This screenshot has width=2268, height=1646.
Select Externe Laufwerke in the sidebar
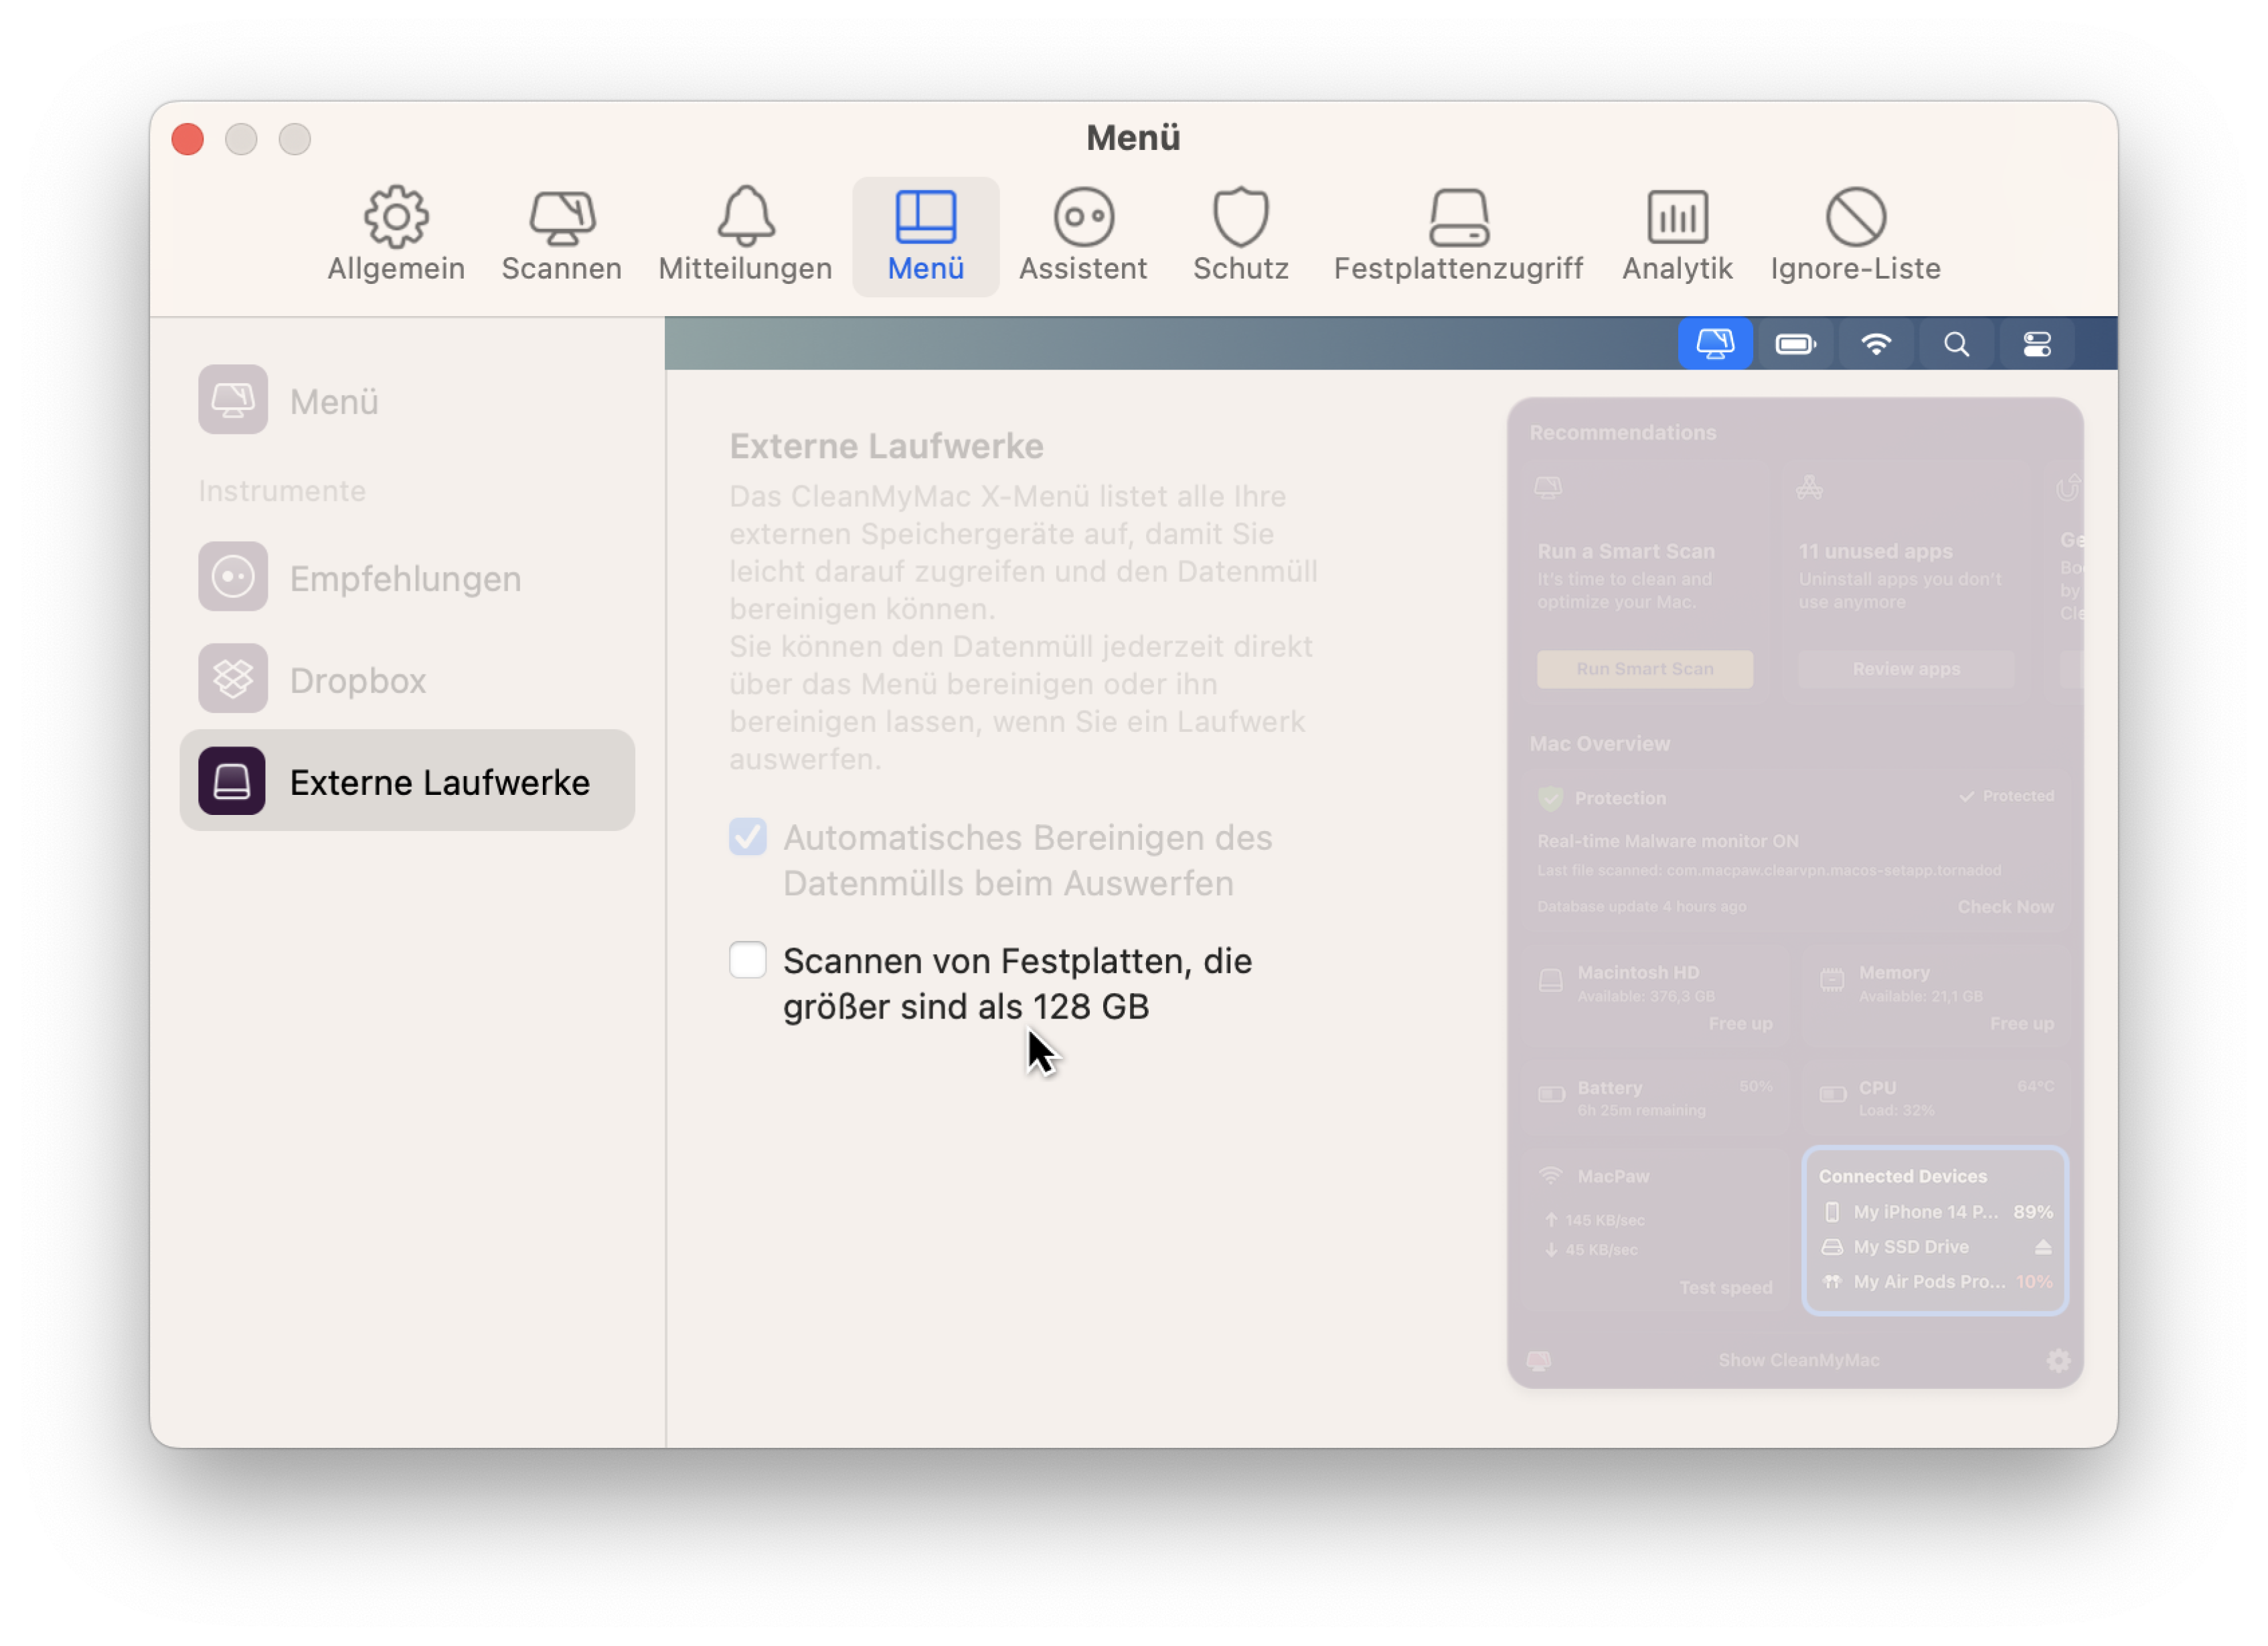tap(407, 780)
